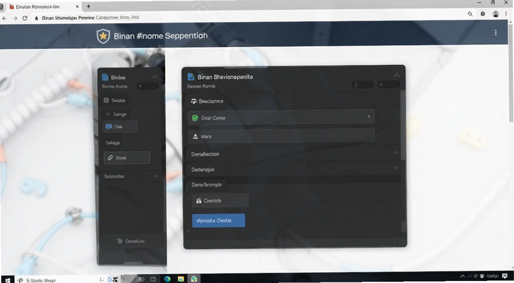
Task: Click the Sange item with the checkmark
Action: [x=116, y=114]
